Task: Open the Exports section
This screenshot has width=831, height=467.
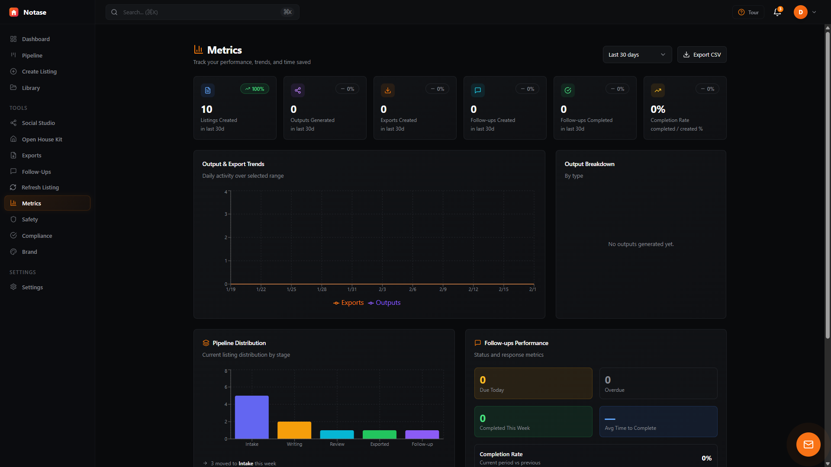Action: [32, 155]
